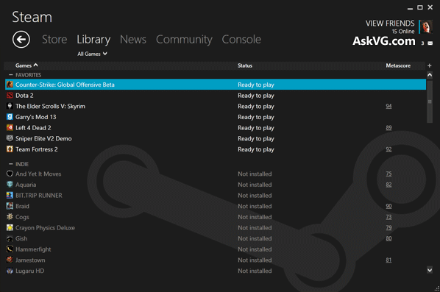Image resolution: width=440 pixels, height=292 pixels.
Task: Click the Braid game icon
Action: click(x=10, y=206)
